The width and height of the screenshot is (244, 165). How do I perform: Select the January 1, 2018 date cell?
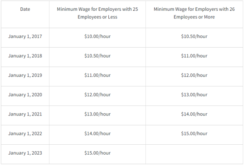[x=25, y=56]
